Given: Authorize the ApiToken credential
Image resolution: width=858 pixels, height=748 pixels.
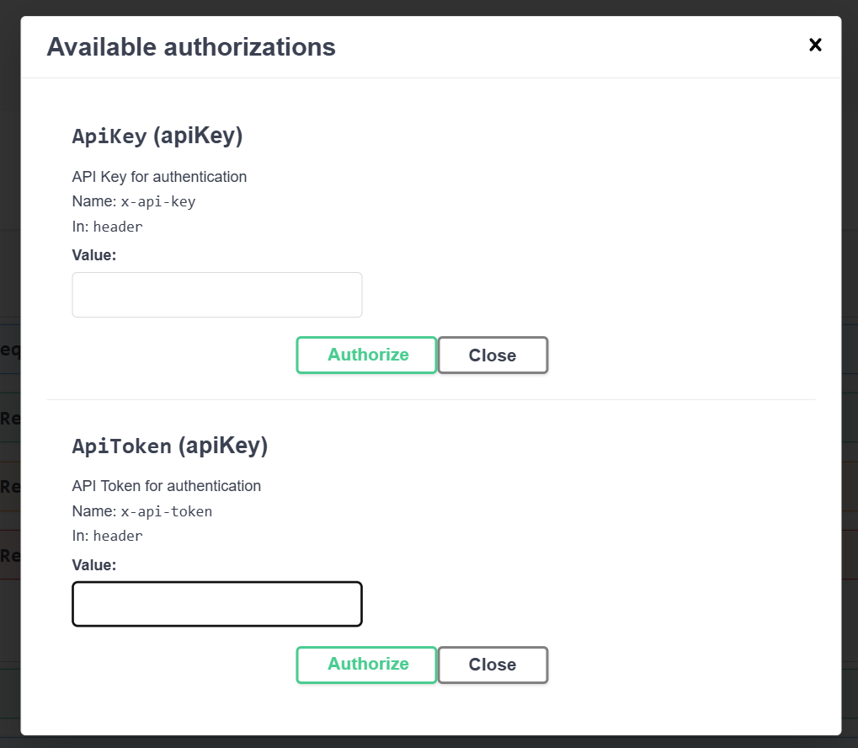Looking at the screenshot, I should (x=365, y=665).
